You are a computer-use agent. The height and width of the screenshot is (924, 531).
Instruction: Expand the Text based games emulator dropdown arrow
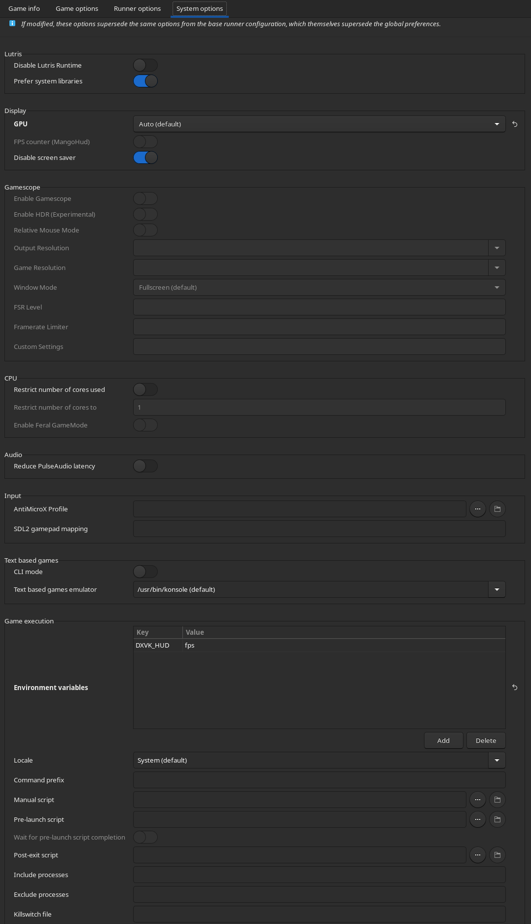pyautogui.click(x=497, y=589)
